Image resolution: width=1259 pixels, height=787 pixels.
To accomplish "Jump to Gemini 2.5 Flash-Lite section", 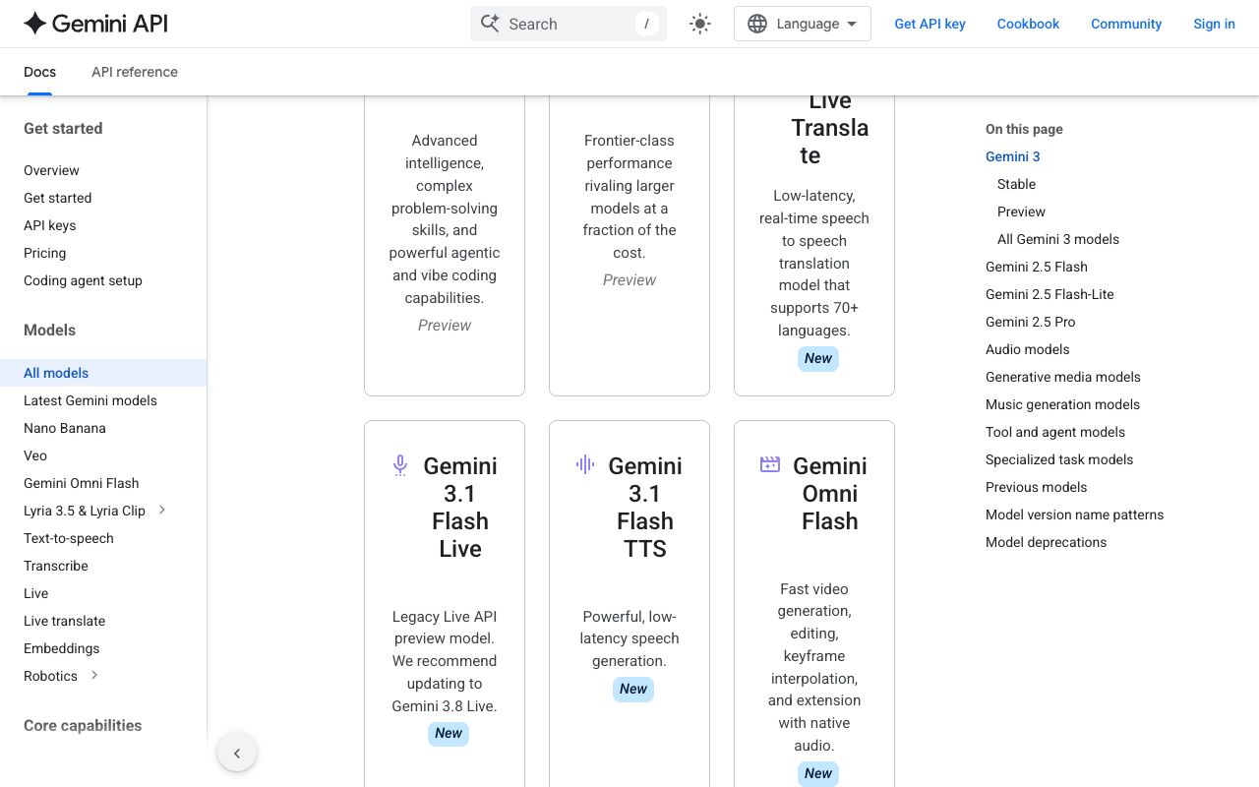I will pos(1049,294).
